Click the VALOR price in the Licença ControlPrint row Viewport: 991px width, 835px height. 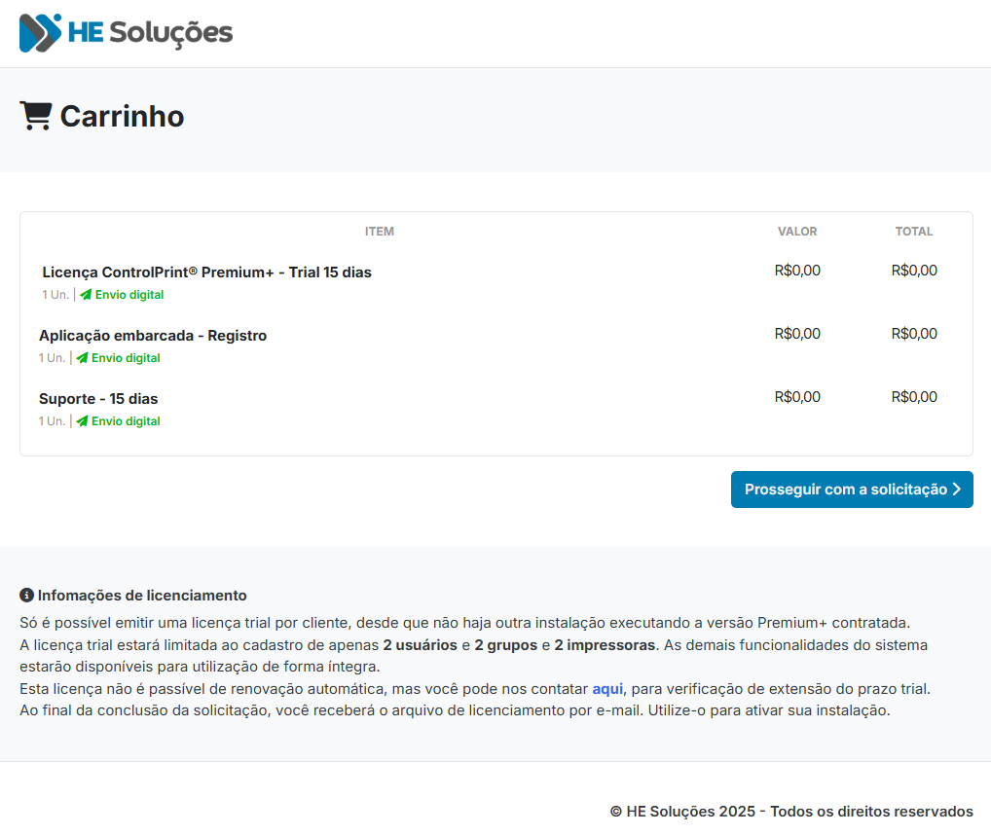click(797, 271)
